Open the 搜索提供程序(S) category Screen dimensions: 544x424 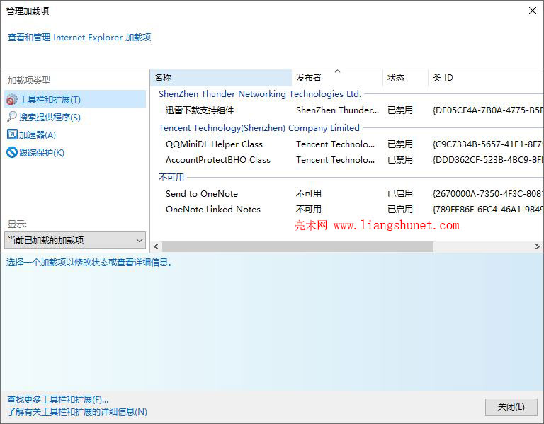(50, 118)
